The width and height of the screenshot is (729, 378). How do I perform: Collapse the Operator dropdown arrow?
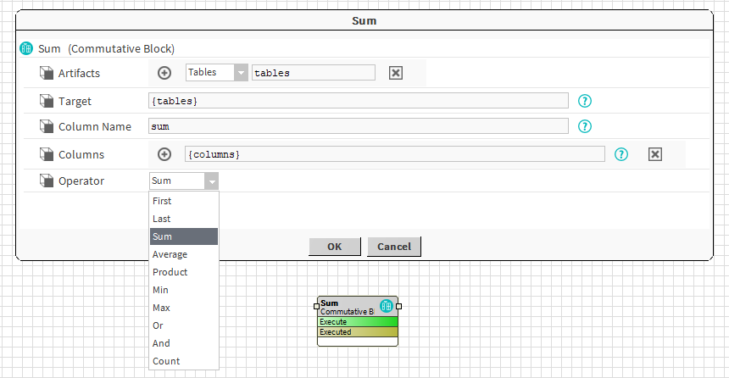coord(211,181)
